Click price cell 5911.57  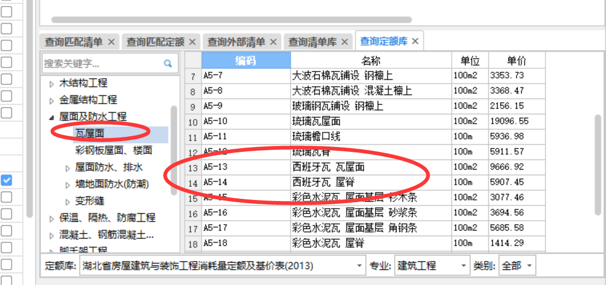(517, 152)
